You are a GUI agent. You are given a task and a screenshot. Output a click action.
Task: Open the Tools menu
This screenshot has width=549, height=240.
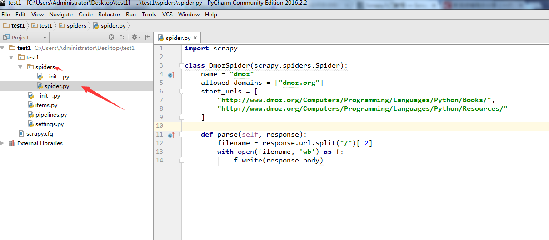click(x=149, y=15)
